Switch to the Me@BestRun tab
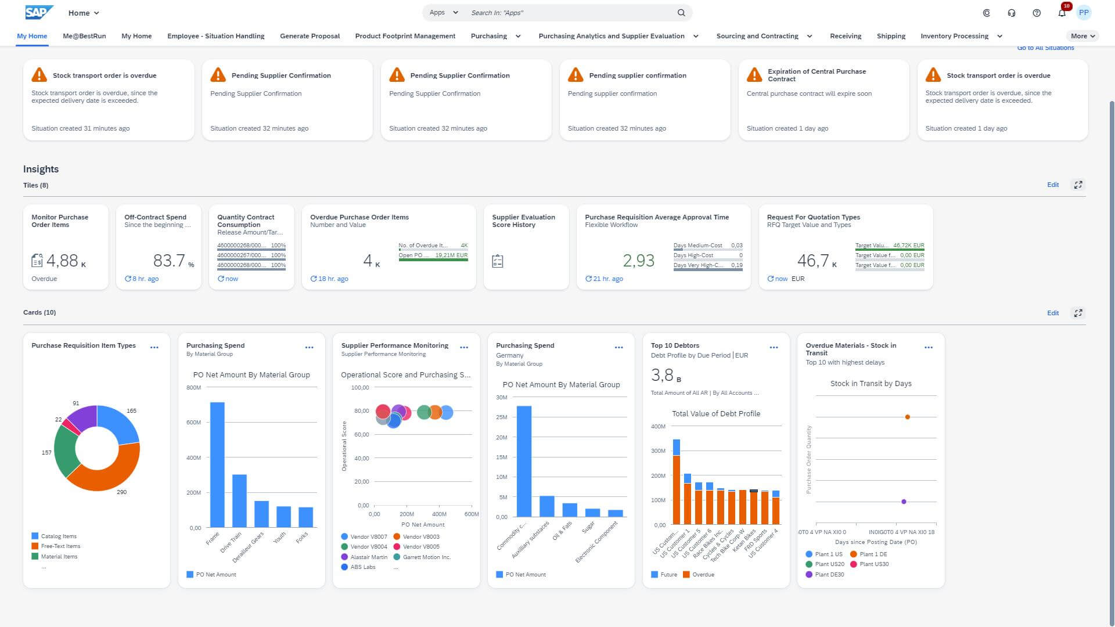Viewport: 1115px width, 627px height. [85, 36]
